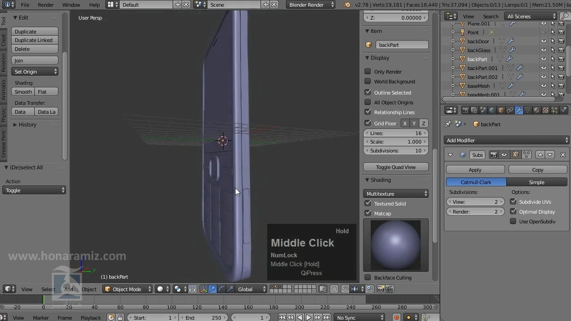
Task: Open the timeline Marker menu
Action: point(41,317)
